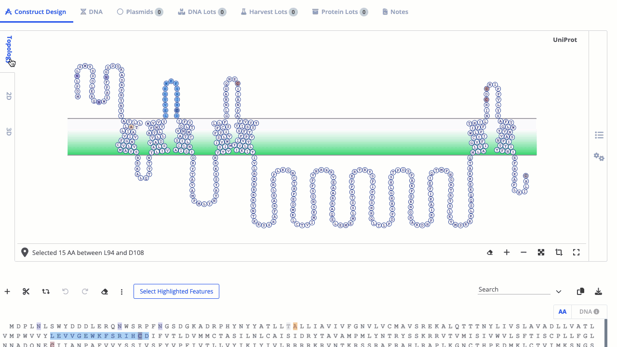Go to the Harvest Lots tab
Viewport: 617px width, 347px height.
[x=268, y=12]
